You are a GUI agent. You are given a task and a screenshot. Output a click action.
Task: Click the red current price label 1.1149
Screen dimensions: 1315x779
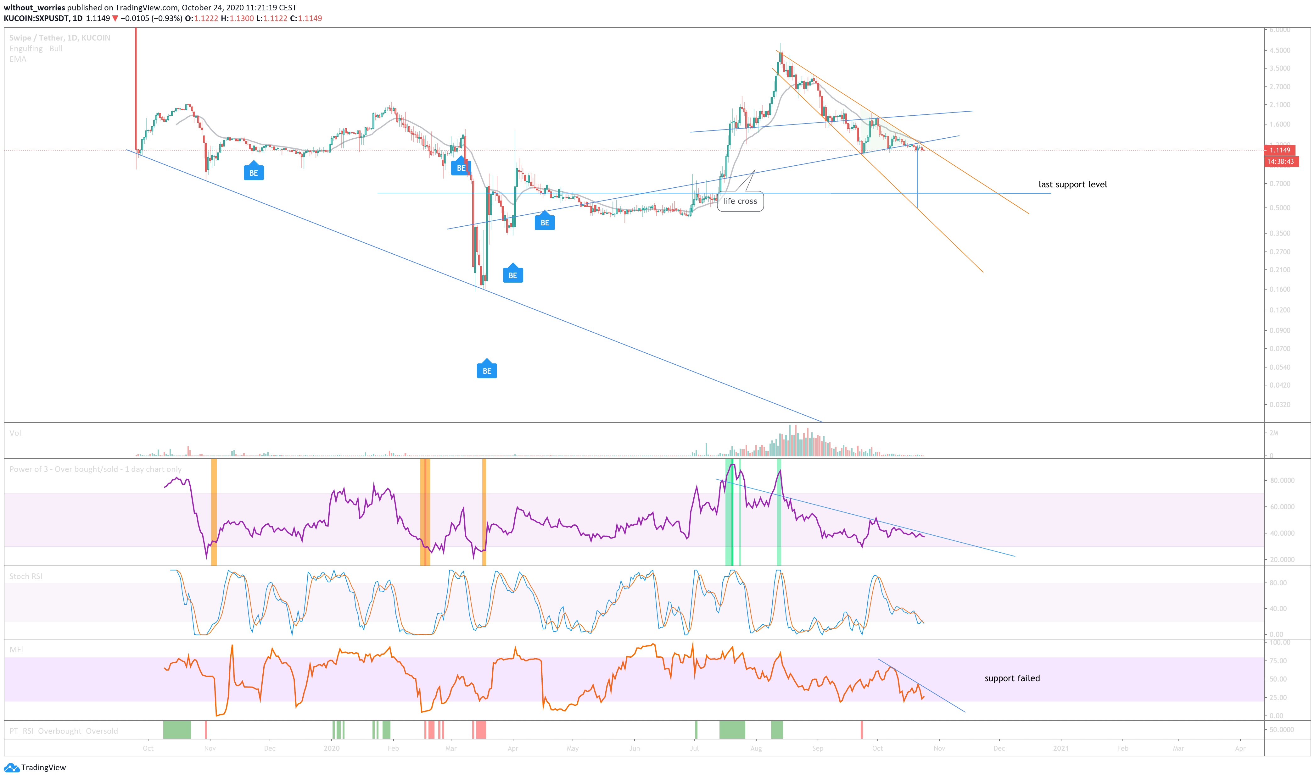[x=1280, y=150]
